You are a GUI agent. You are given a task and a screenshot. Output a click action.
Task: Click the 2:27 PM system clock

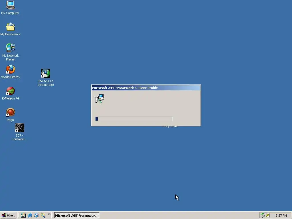click(281, 216)
